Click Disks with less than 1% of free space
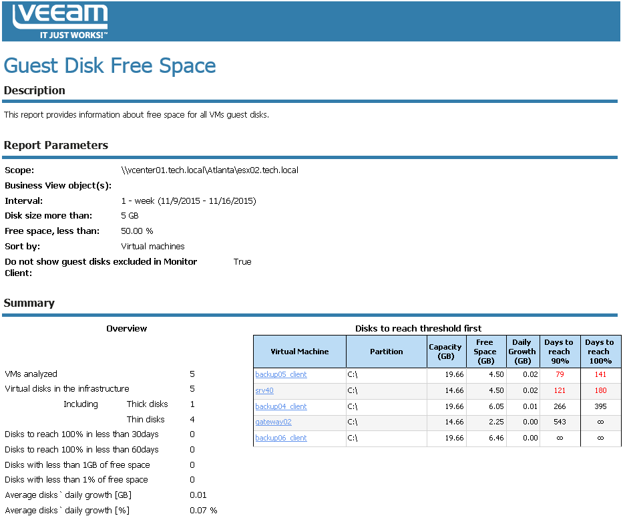 pyautogui.click(x=76, y=480)
